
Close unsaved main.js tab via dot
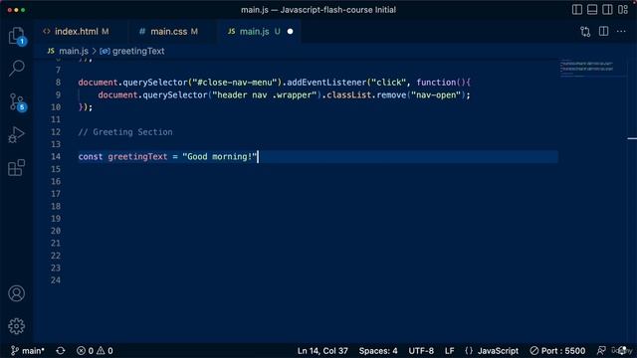[x=290, y=31]
